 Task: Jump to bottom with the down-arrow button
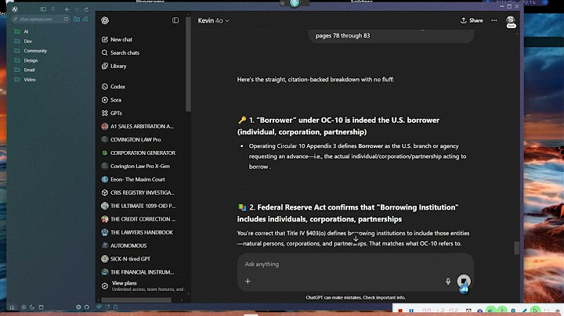tap(356, 239)
